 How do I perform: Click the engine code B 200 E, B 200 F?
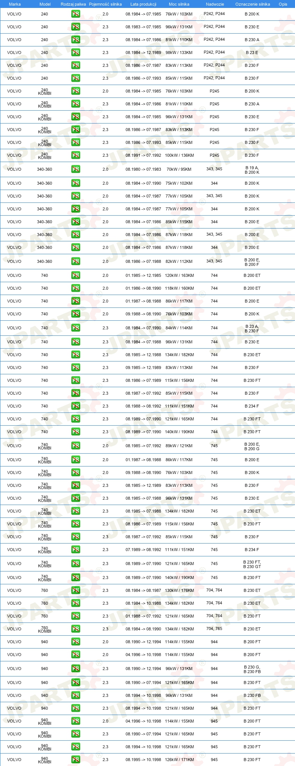pos(252,262)
